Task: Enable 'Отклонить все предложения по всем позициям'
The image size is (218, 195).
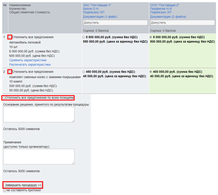Action: 4,98
